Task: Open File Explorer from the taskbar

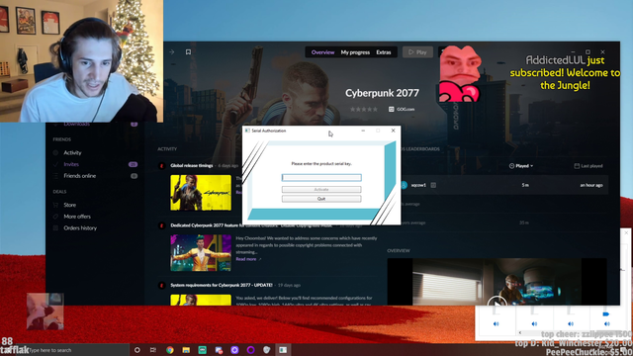Action: (186, 350)
